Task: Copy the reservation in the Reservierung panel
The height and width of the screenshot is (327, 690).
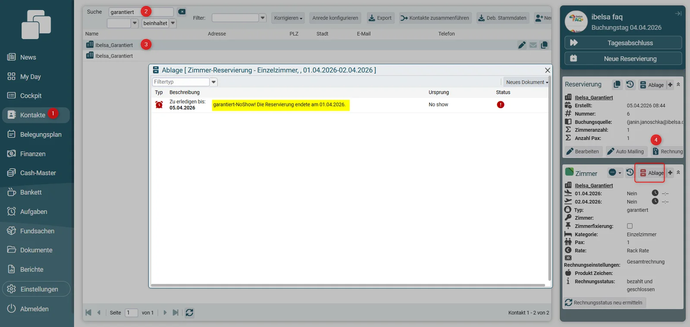Action: pyautogui.click(x=617, y=84)
